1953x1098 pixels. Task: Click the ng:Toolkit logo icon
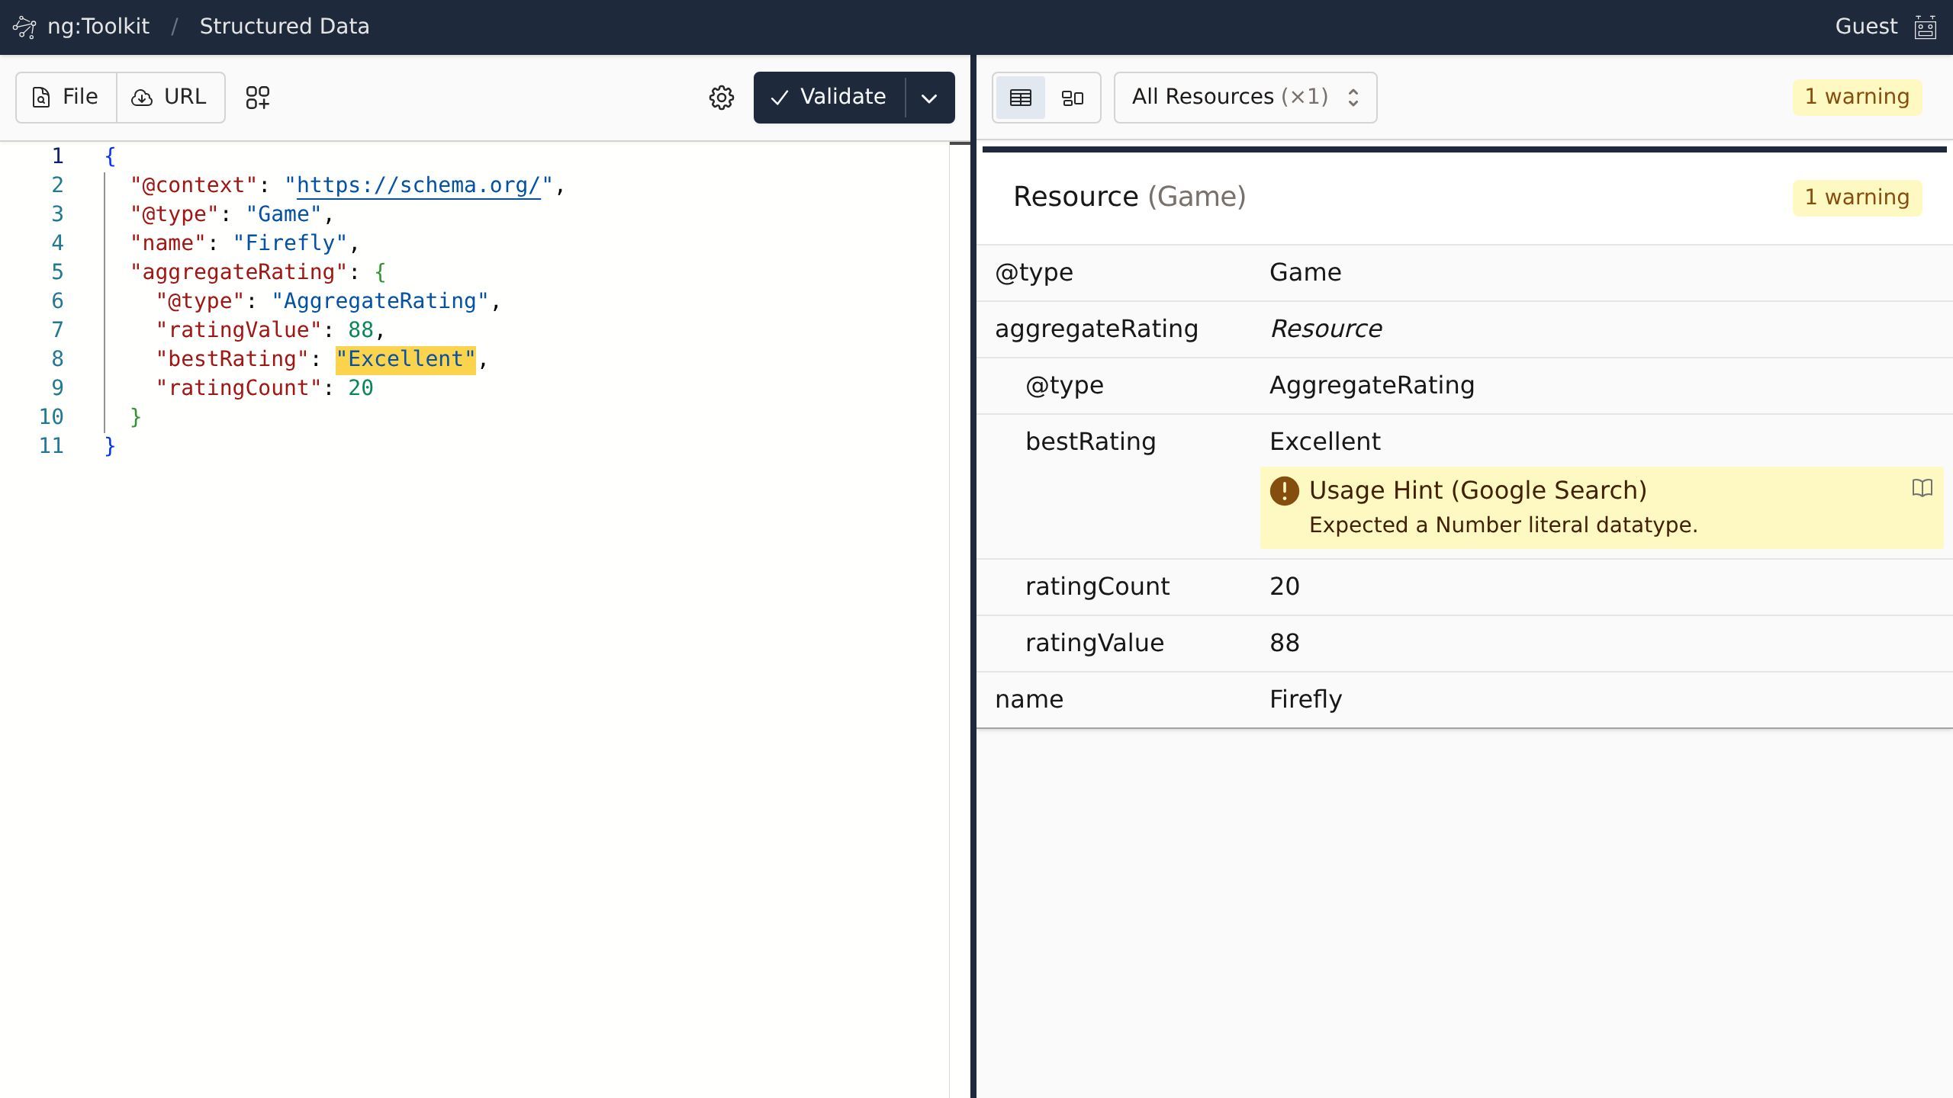click(x=24, y=27)
